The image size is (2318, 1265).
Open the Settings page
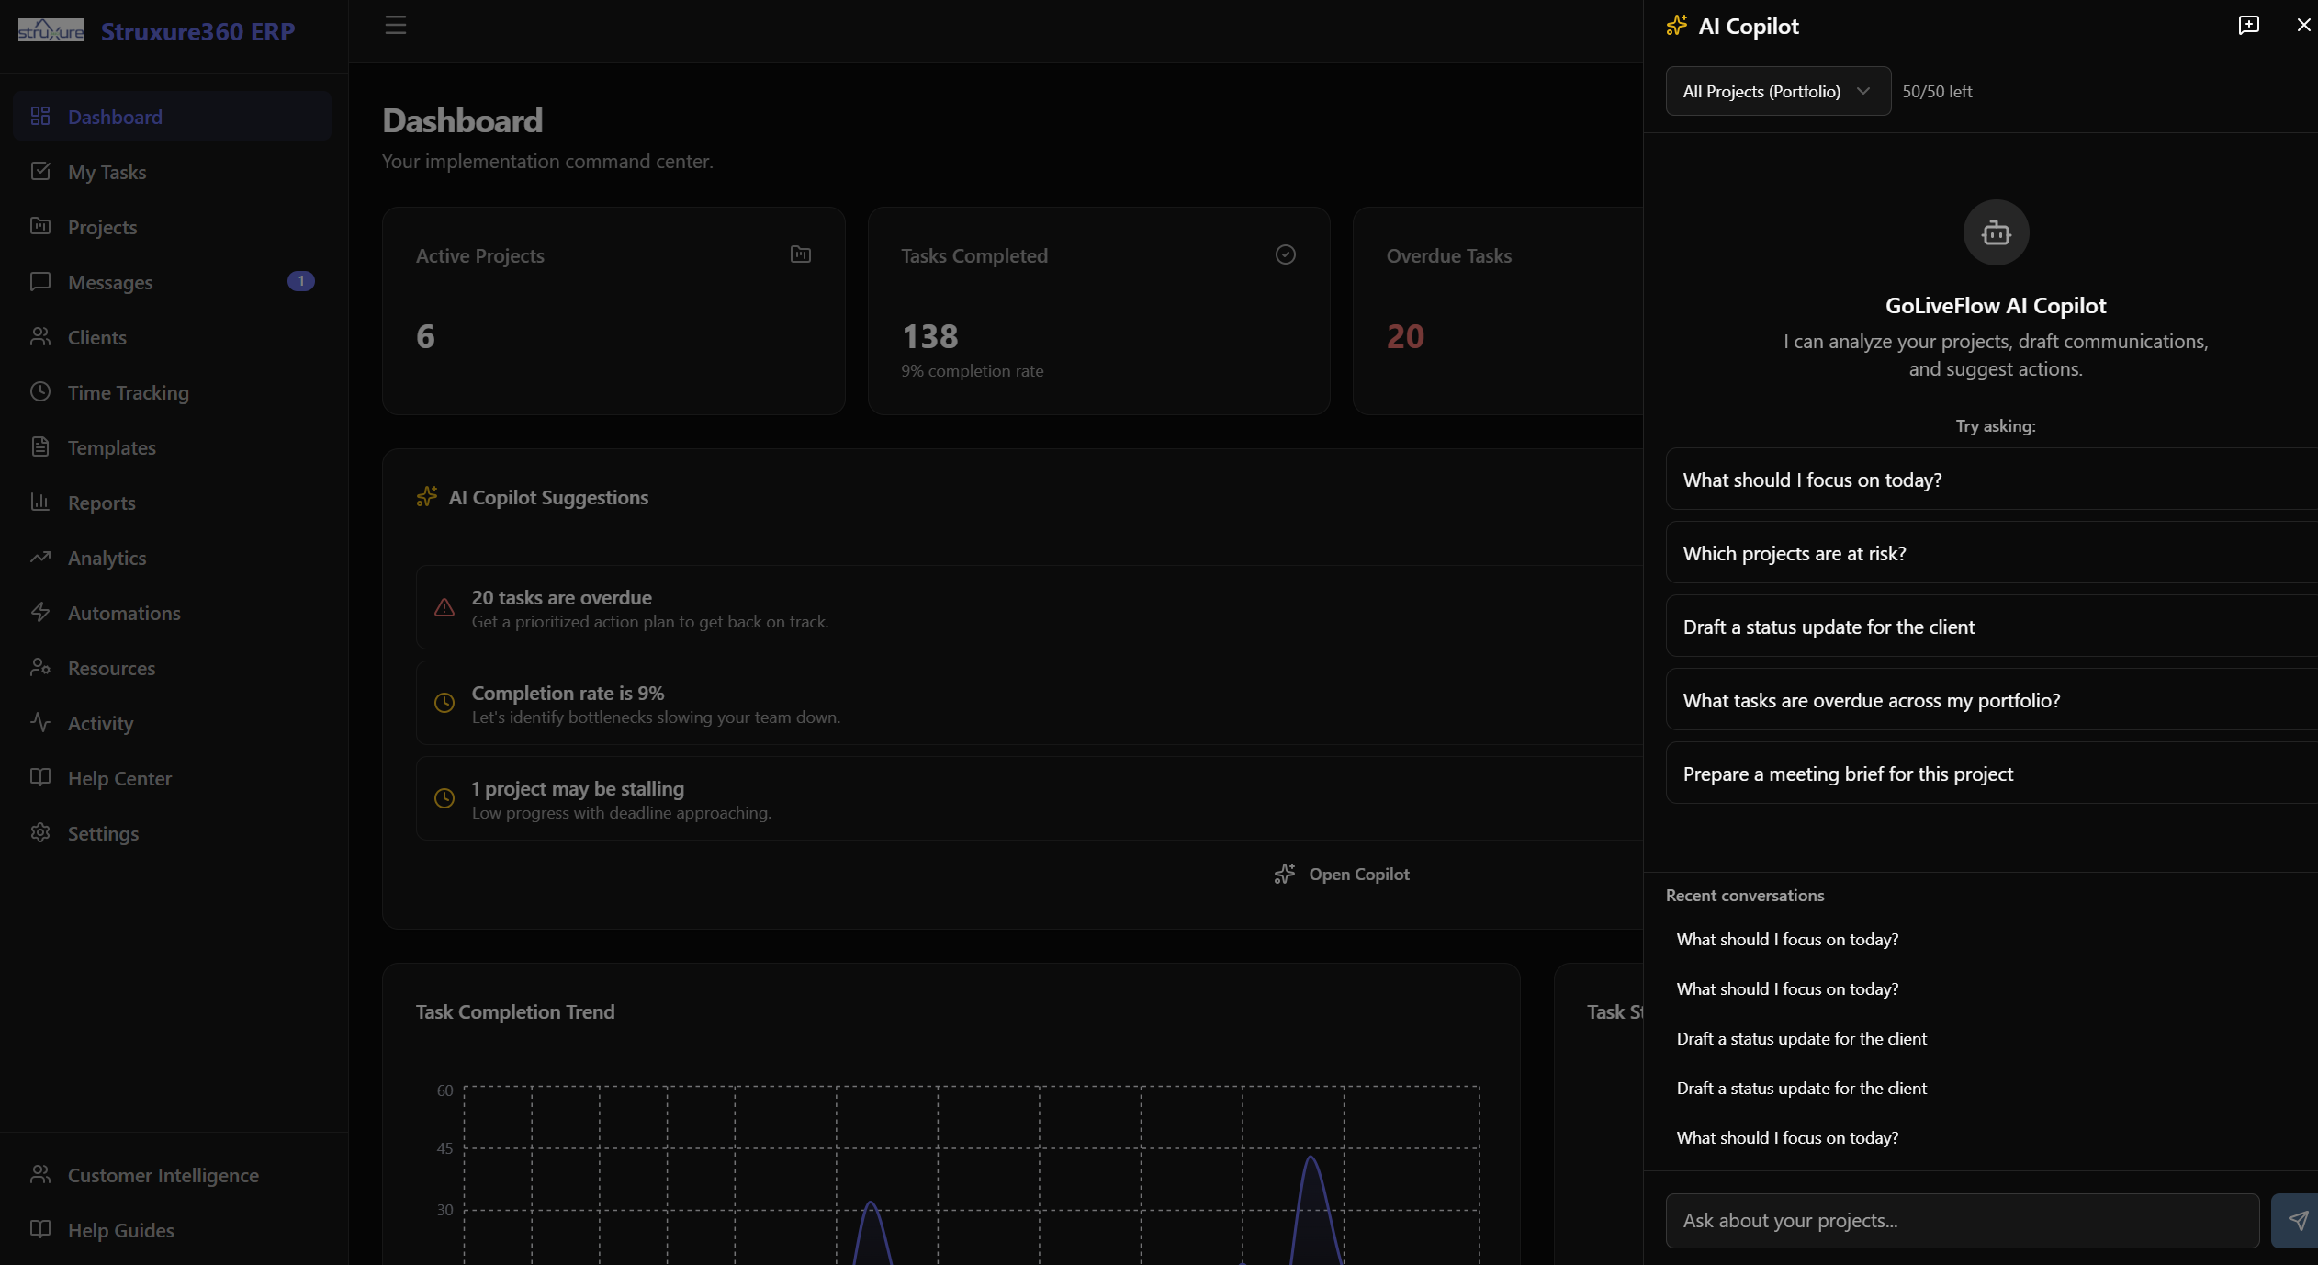104,833
